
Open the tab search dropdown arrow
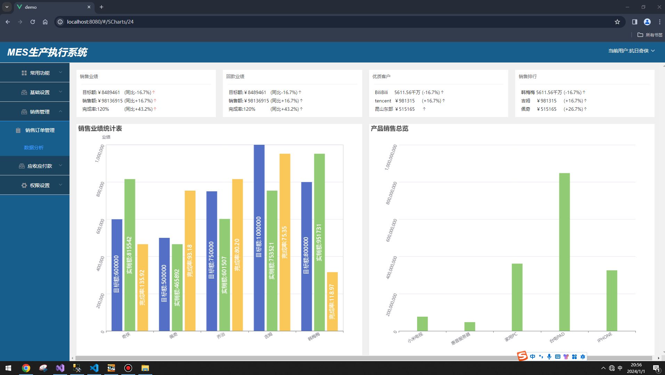[7, 7]
